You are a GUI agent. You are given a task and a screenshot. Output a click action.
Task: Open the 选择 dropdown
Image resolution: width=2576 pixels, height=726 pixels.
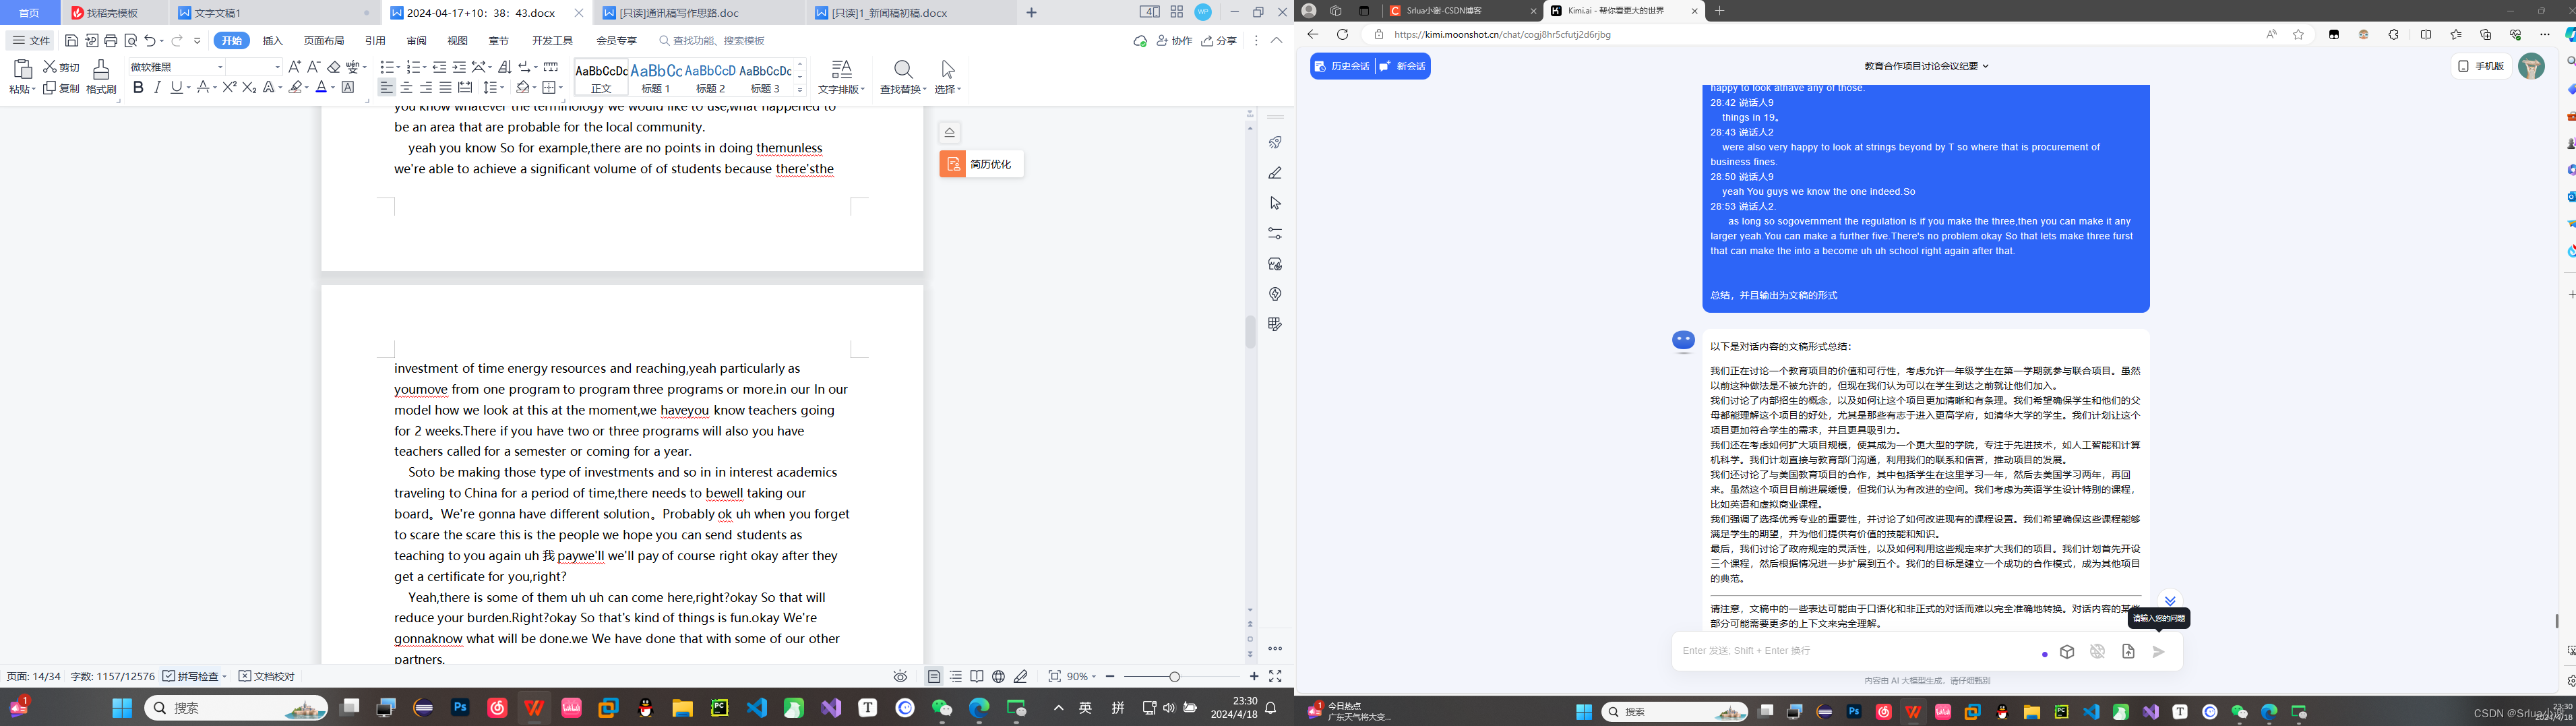pyautogui.click(x=948, y=89)
